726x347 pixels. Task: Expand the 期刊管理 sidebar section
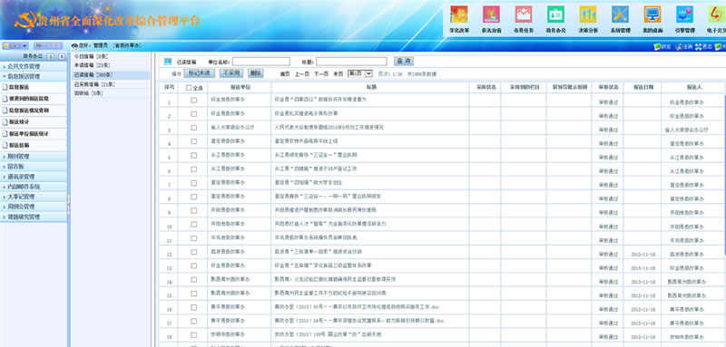point(34,157)
